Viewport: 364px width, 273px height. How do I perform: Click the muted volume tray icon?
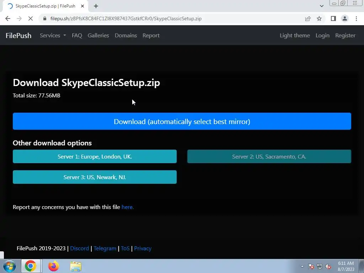[328, 267]
